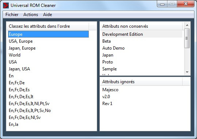197x139 pixels.
Task: Select the Auto Demo attribute
Action: pos(142,48)
